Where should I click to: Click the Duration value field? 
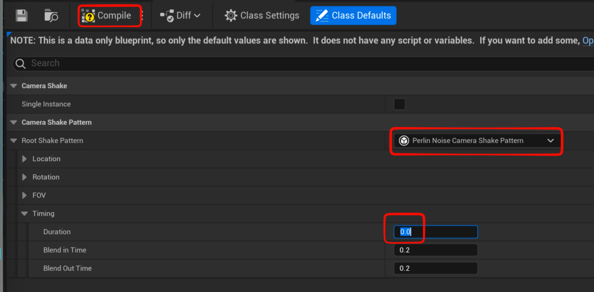[435, 232]
